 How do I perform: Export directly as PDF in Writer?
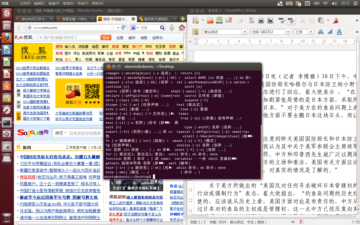coord(252,20)
